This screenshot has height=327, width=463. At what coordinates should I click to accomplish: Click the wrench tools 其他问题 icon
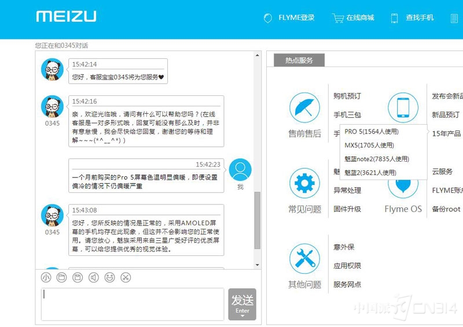304,259
